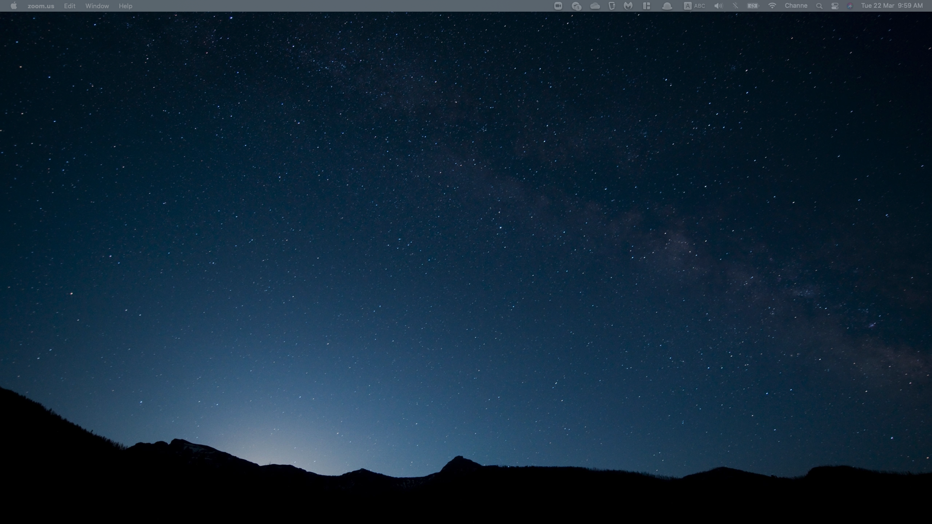Open the volume control in menu bar
The height and width of the screenshot is (524, 932).
(x=718, y=6)
